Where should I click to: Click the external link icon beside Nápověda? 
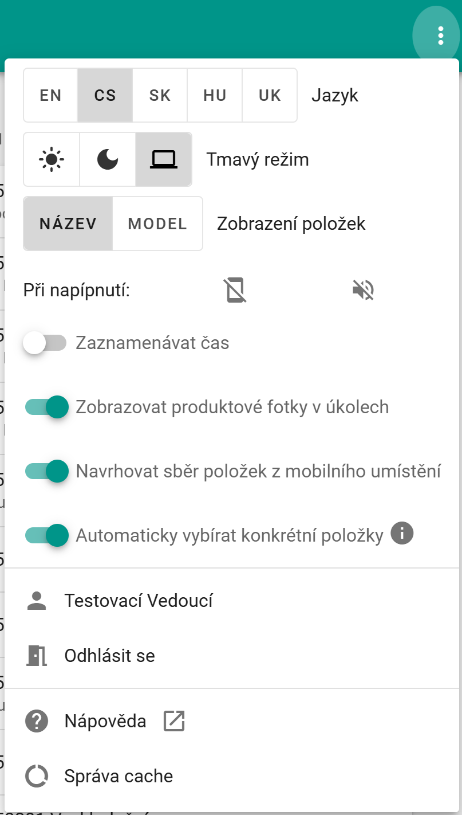pos(173,721)
